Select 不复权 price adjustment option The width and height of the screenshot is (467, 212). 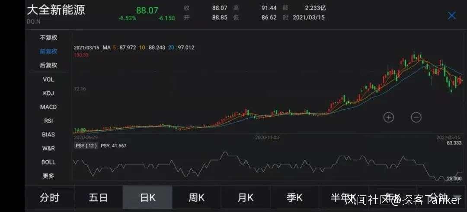point(48,38)
